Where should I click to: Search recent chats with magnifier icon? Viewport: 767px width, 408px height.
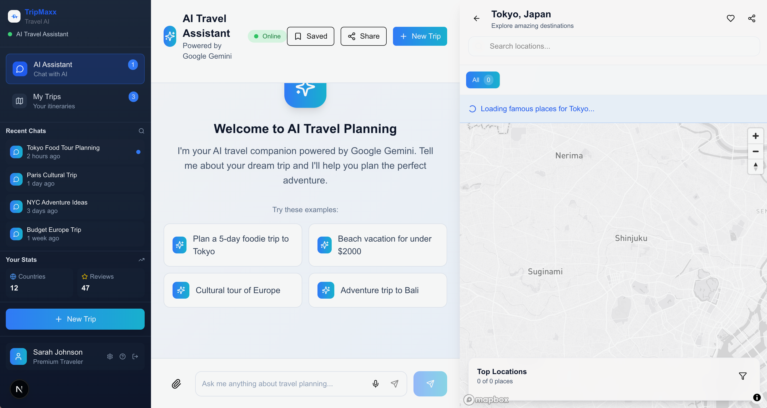tap(142, 131)
